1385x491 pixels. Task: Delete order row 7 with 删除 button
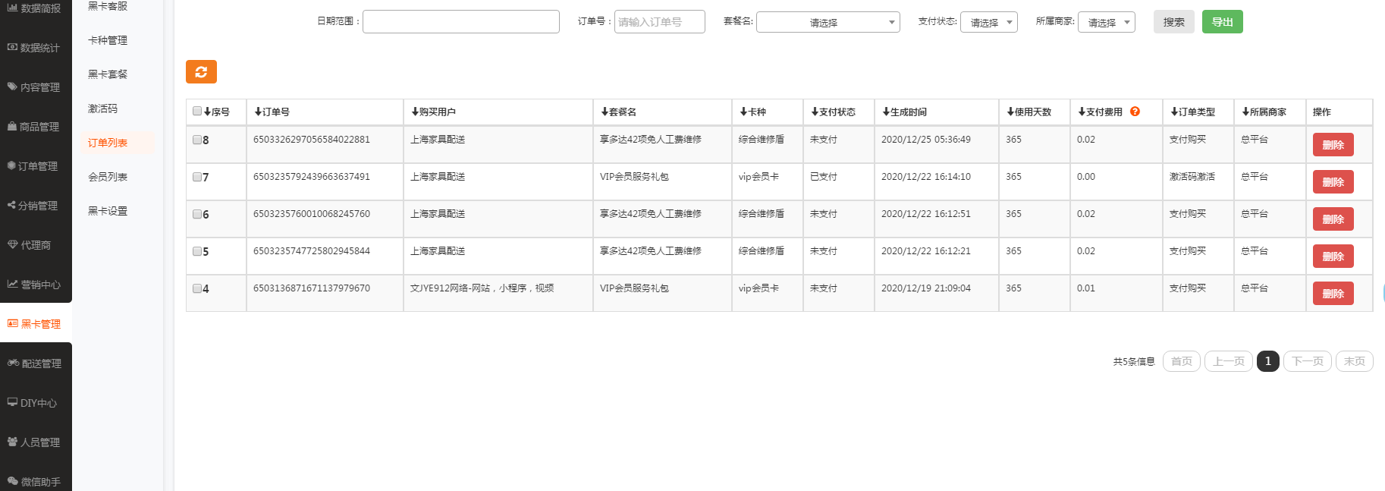coord(1333,182)
